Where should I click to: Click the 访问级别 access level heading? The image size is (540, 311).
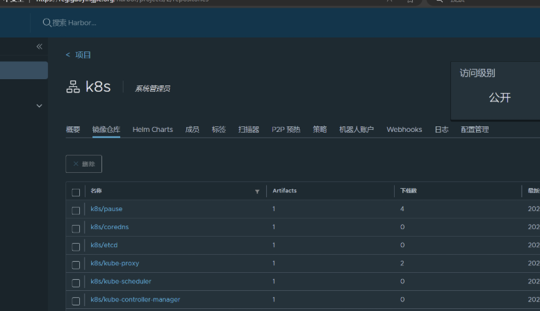point(477,73)
